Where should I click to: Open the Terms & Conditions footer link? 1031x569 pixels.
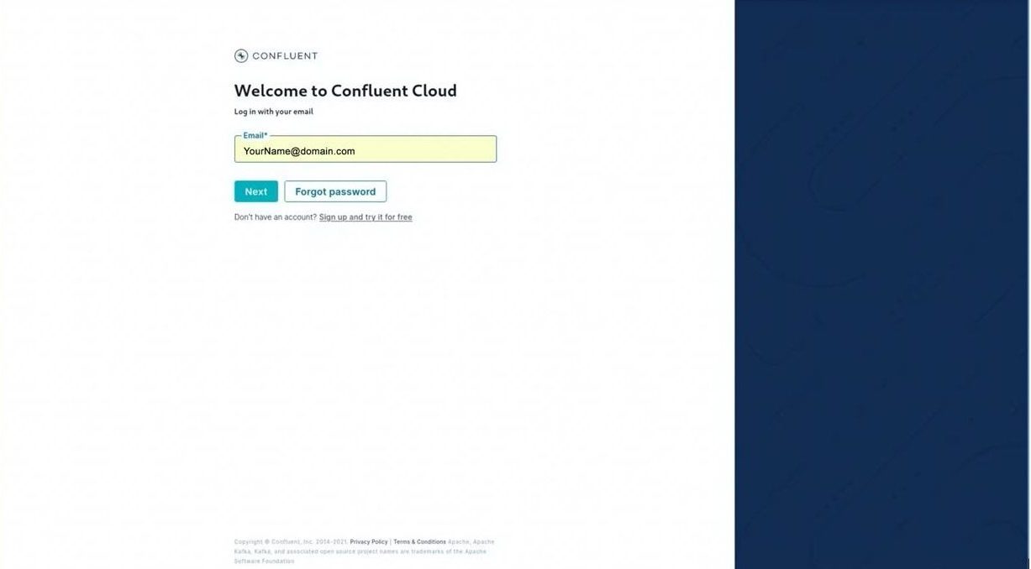point(419,542)
